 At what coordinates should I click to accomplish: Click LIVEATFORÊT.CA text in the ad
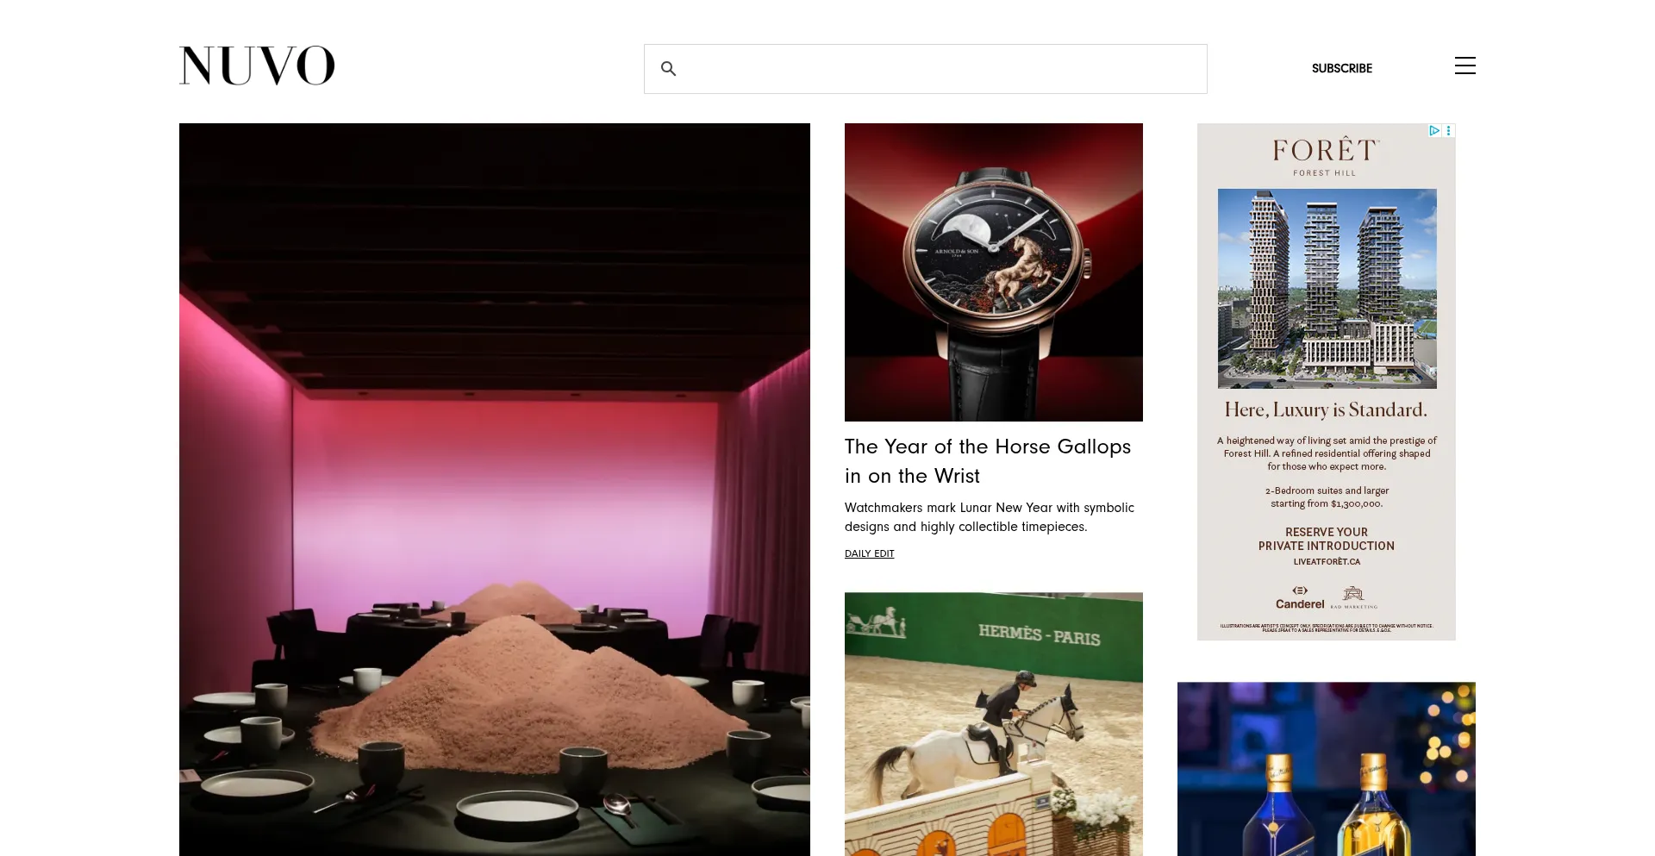1327,561
